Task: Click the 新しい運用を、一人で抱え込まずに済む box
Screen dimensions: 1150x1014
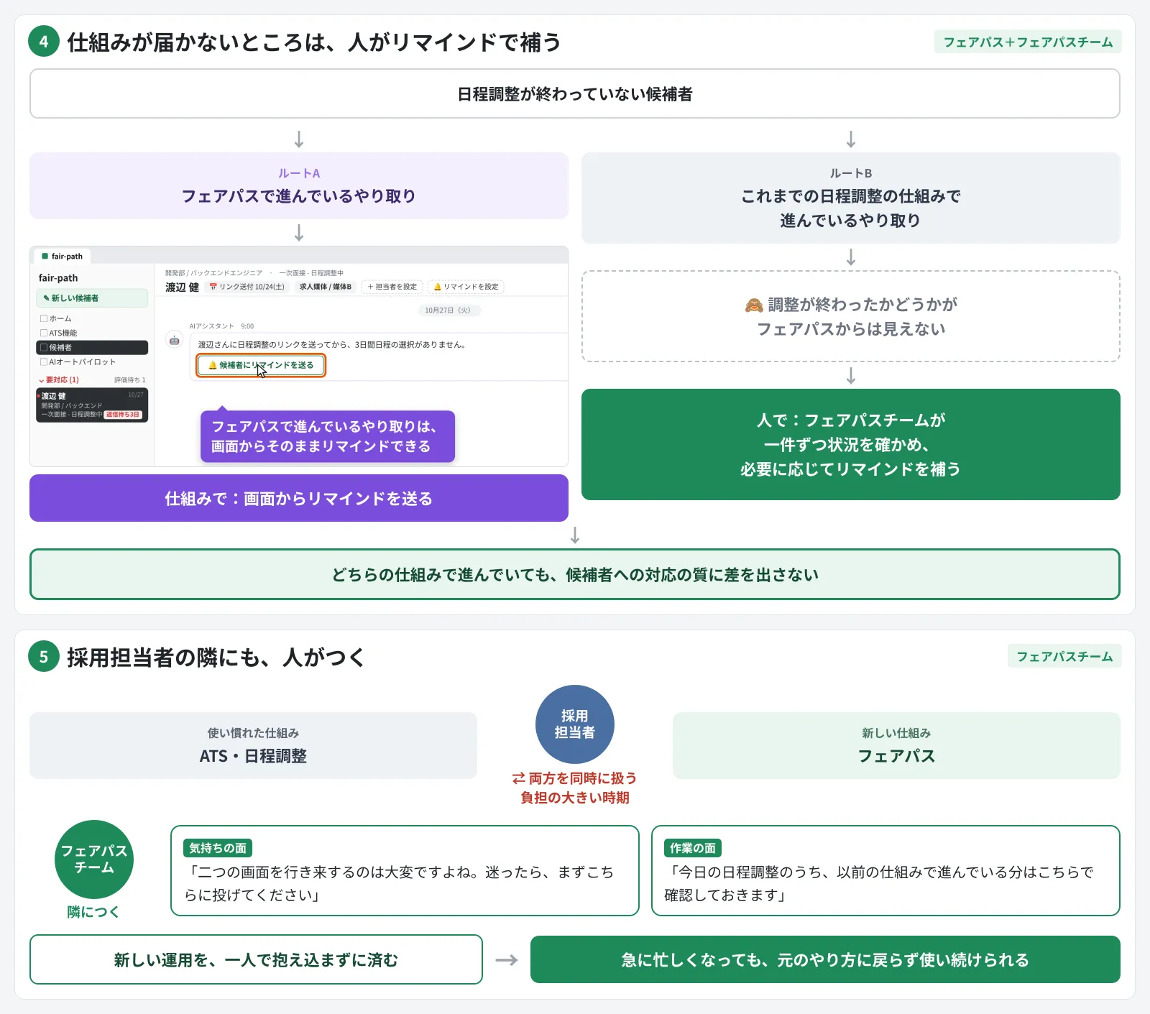Action: (256, 959)
